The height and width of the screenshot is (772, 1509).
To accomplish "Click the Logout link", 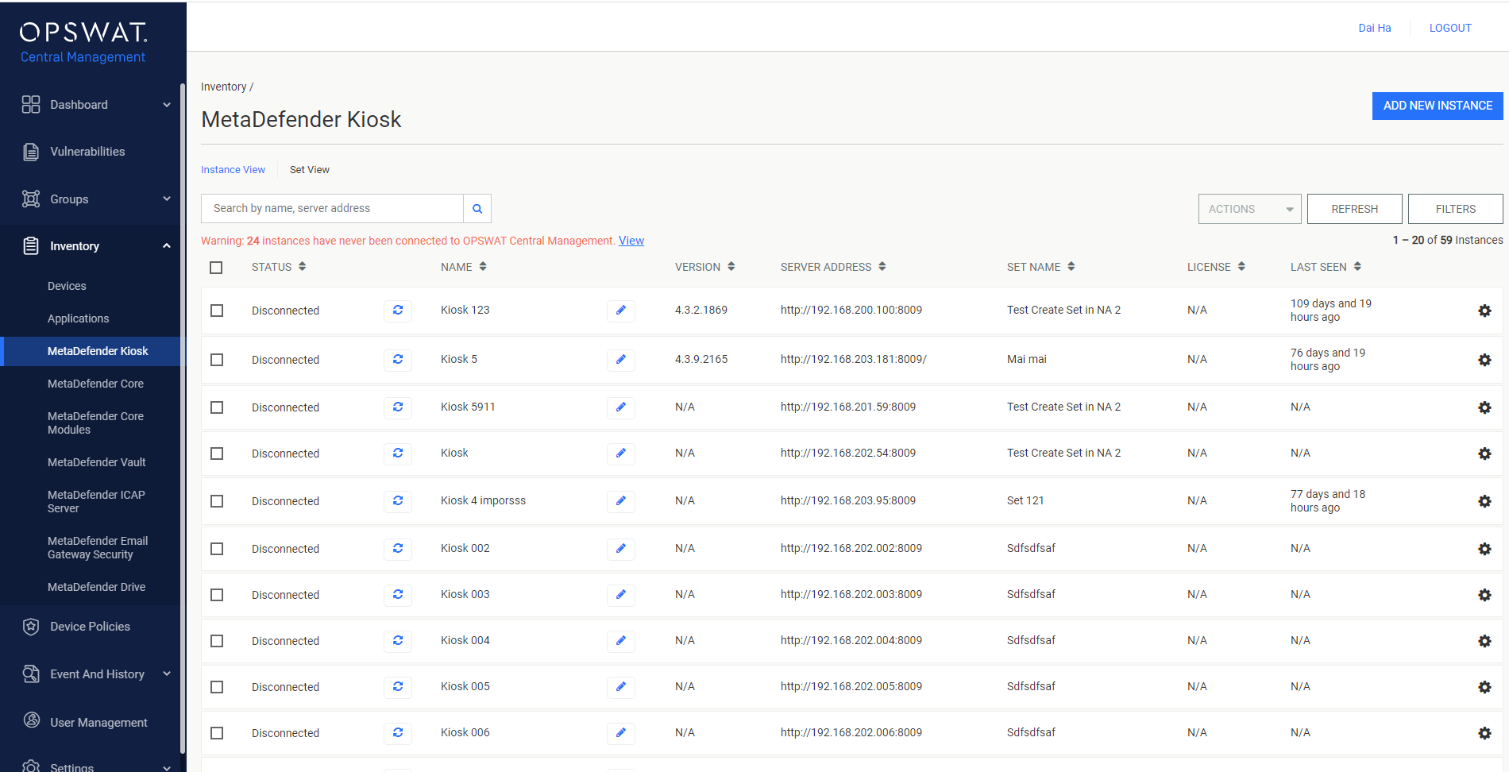I will (1450, 28).
